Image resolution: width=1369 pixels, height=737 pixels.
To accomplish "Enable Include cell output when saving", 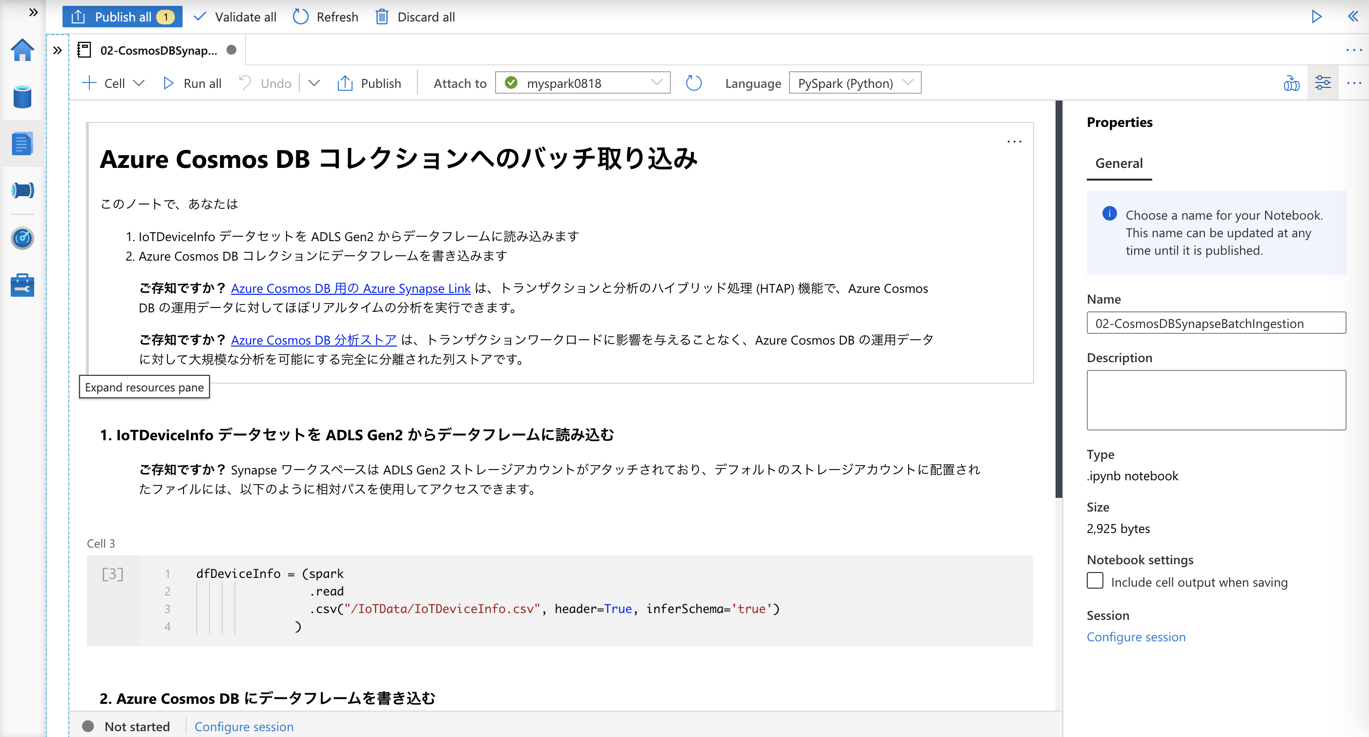I will click(1094, 581).
